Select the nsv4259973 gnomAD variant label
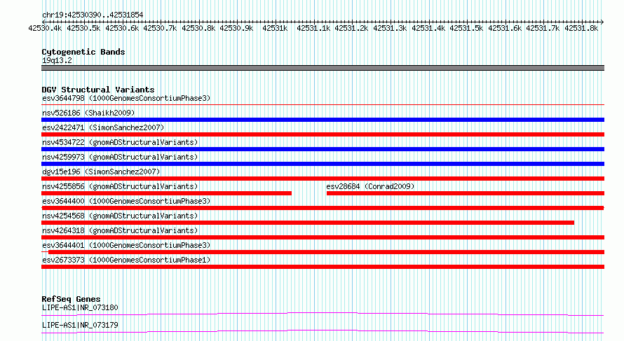Image resolution: width=624 pixels, height=341 pixels. (120, 157)
